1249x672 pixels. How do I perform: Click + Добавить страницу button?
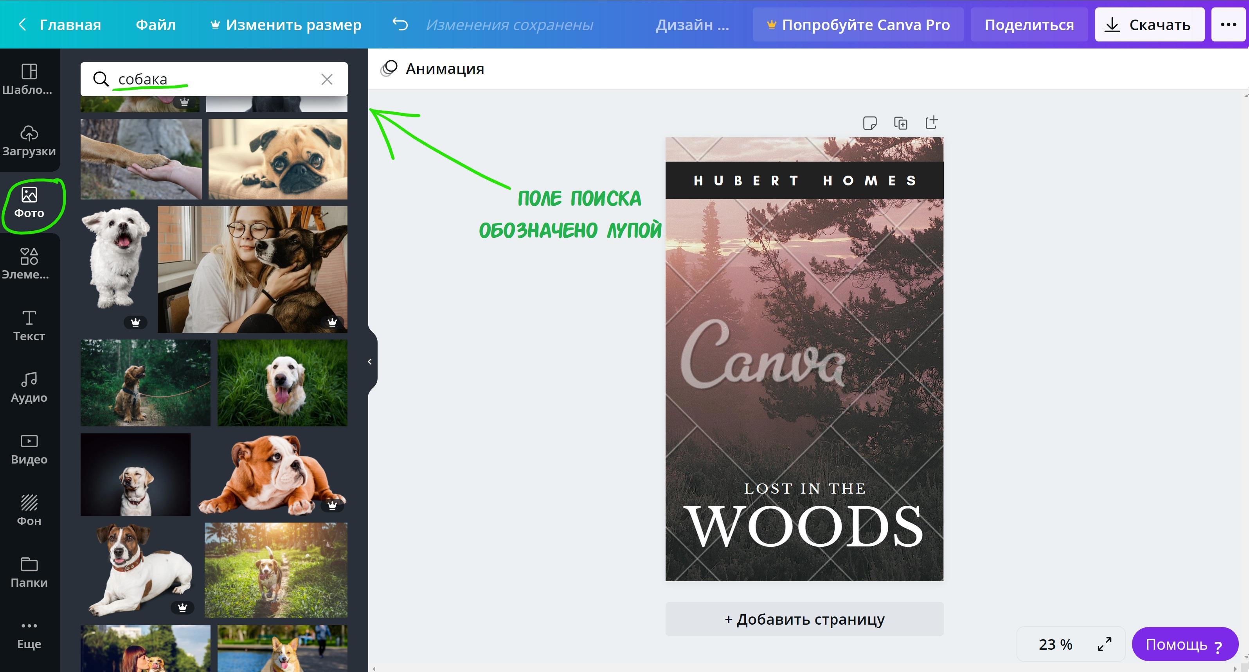pyautogui.click(x=804, y=619)
